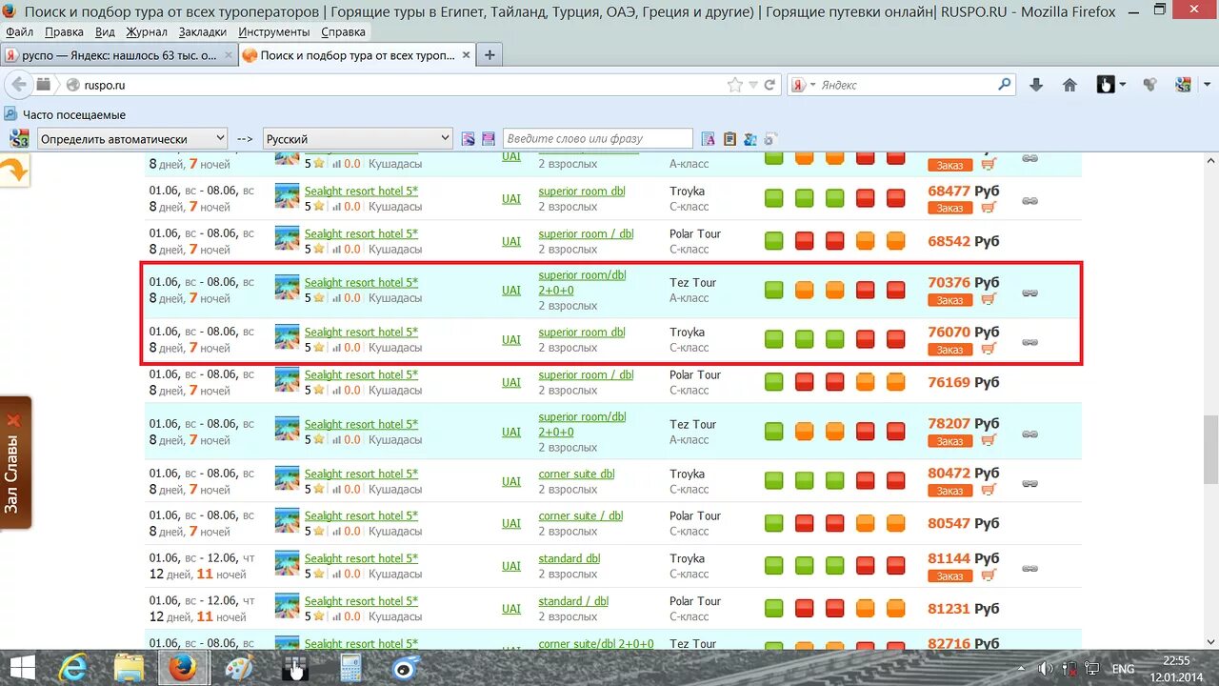
Task: Open the Определить автоматически source language dropdown
Action: tap(132, 138)
